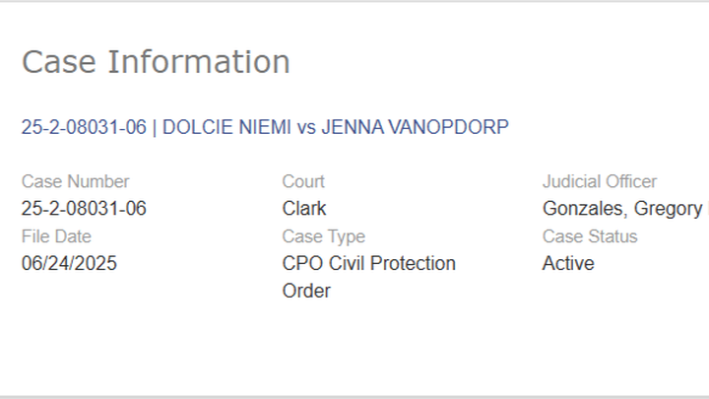Screen dimensions: 709x399
Task: Click the Court field label
Action: coord(303,181)
